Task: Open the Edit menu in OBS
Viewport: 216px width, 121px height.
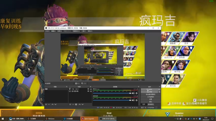Action: [x=53, y=31]
